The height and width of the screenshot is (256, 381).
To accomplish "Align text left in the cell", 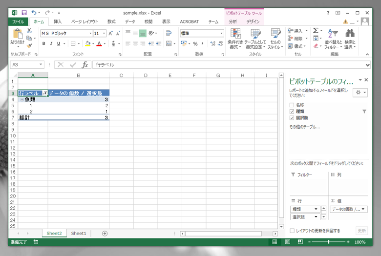I will pos(128,44).
